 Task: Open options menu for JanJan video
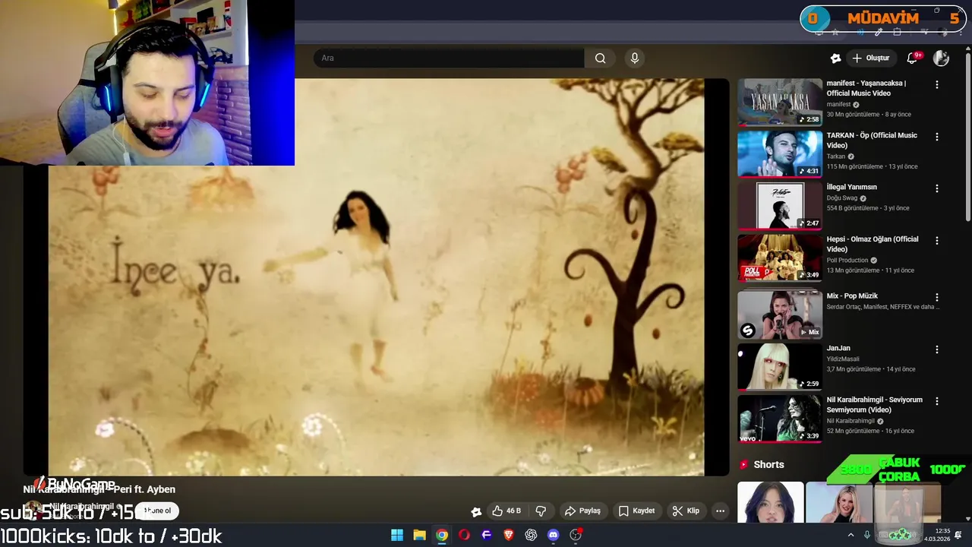(937, 349)
